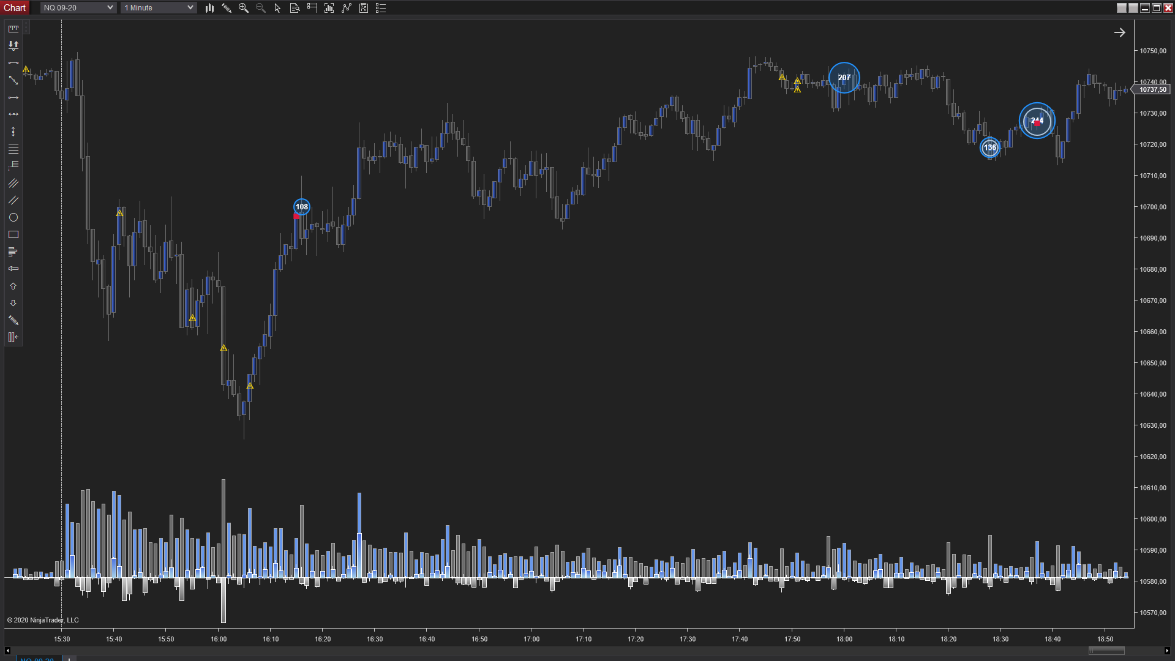Select the Ellipse drawing tool
The width and height of the screenshot is (1175, 661).
[x=13, y=218]
